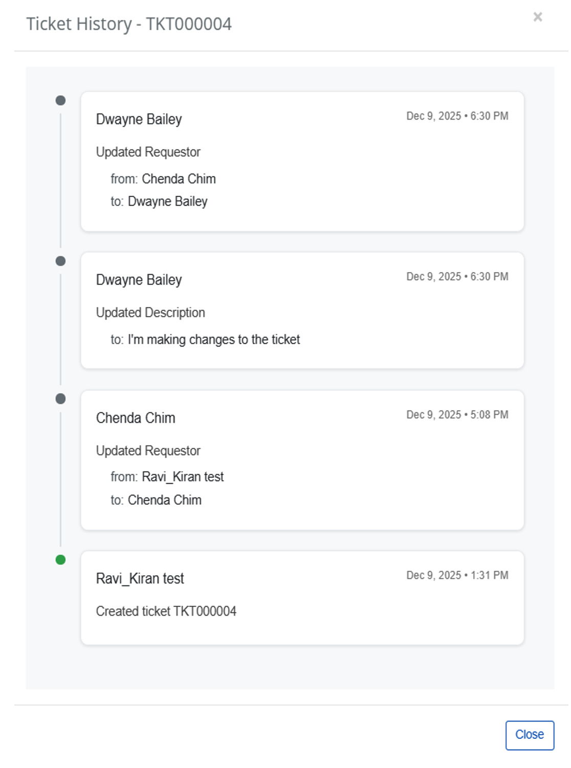Viewport: 571px width, 768px height.
Task: Click the Close button
Action: click(x=529, y=735)
